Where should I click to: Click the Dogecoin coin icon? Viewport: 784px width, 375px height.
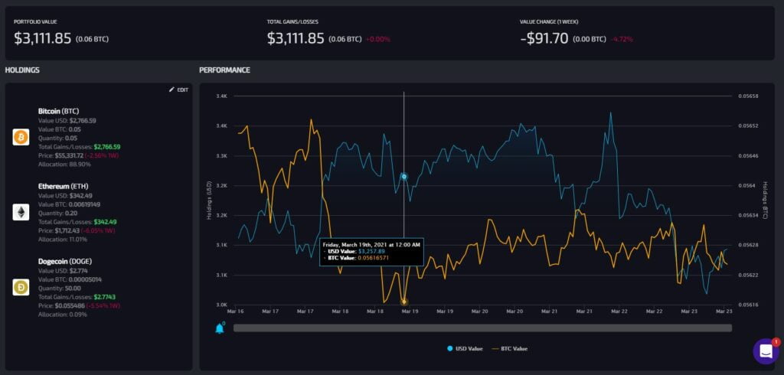pos(21,287)
